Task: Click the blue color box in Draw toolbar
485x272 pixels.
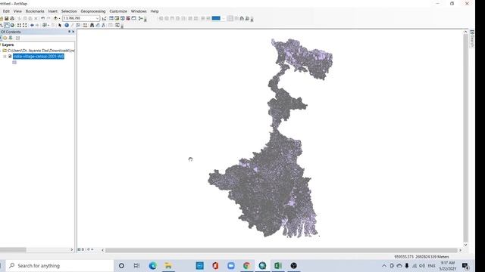Action: [216, 18]
